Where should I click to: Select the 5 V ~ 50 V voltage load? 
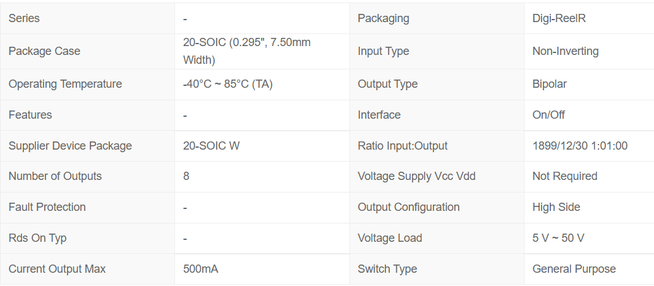pyautogui.click(x=558, y=238)
